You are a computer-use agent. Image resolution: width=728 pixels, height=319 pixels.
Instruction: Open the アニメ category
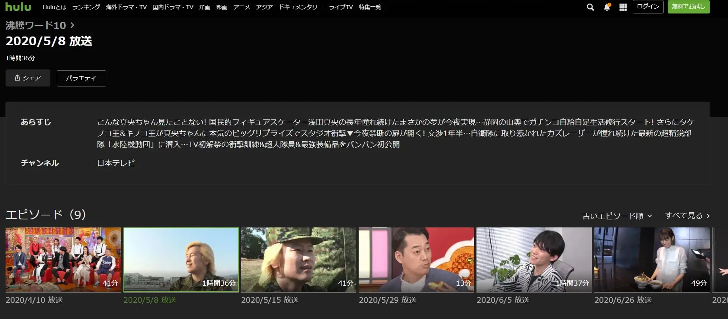[x=242, y=7]
